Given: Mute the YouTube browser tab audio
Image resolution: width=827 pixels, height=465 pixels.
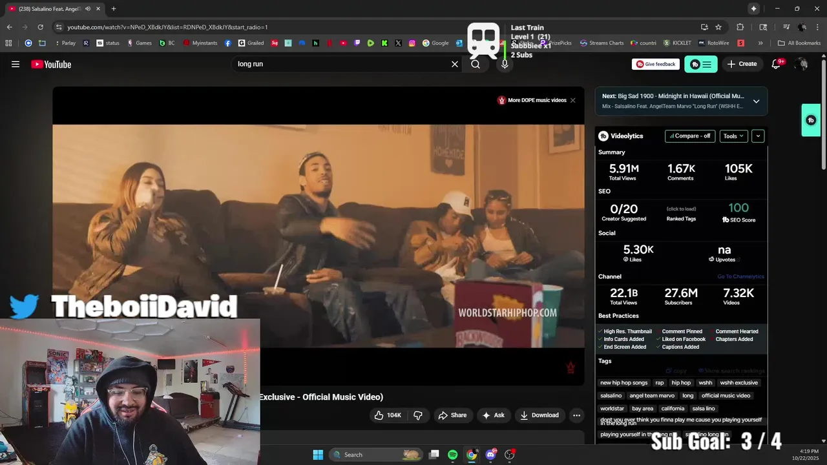Looking at the screenshot, I should [x=87, y=9].
